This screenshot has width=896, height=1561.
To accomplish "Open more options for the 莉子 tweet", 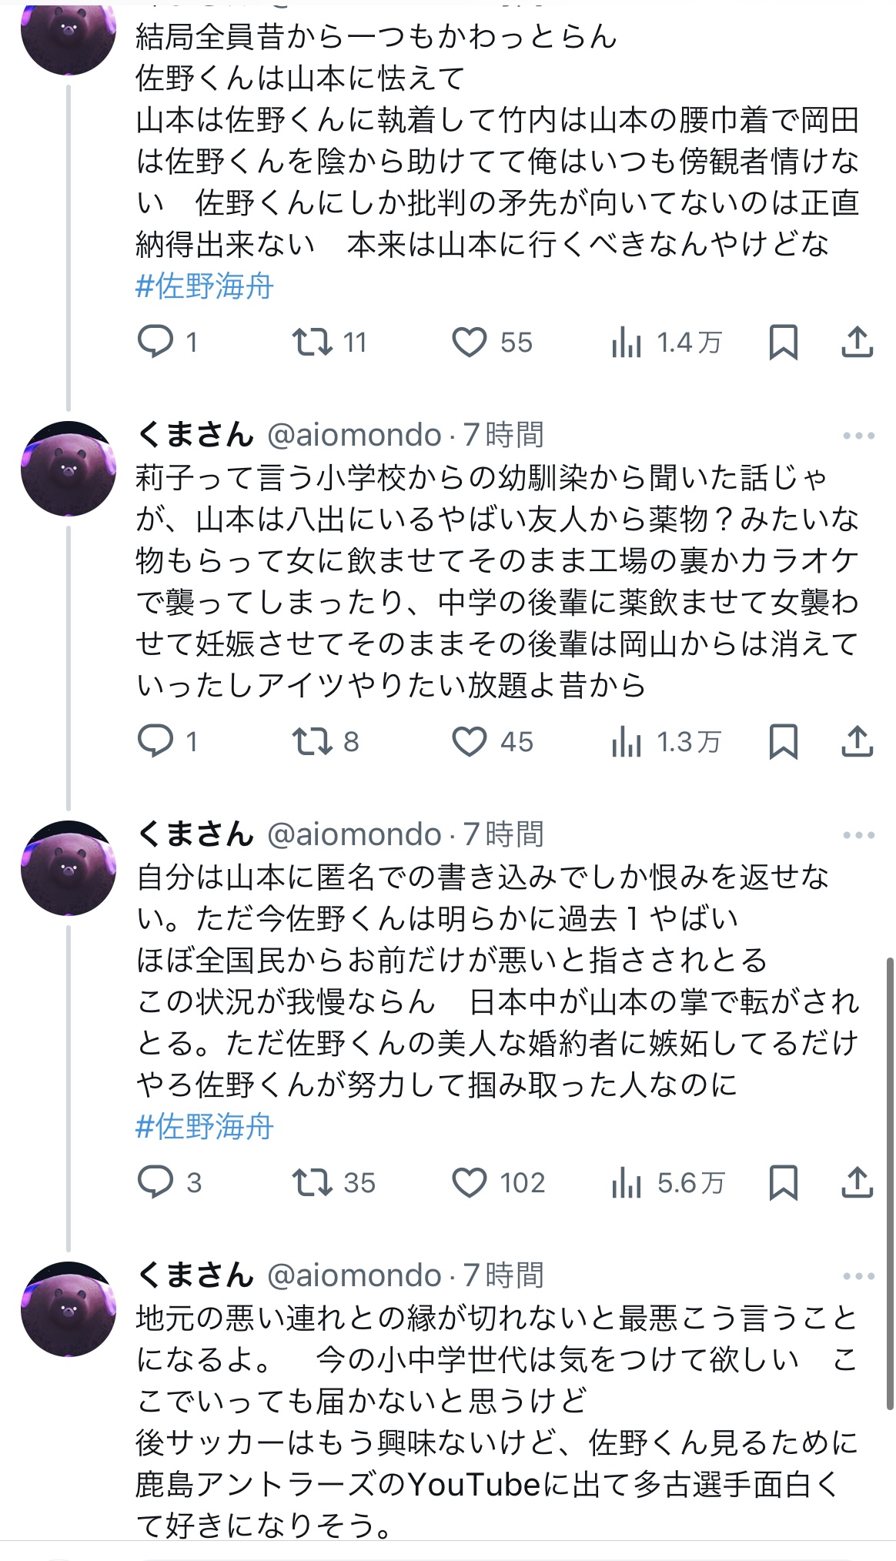I will (858, 436).
